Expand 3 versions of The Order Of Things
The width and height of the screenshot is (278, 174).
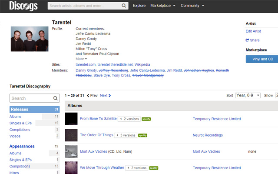pos(126,135)
